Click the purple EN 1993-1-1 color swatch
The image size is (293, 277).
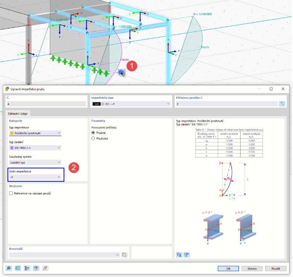12,148
